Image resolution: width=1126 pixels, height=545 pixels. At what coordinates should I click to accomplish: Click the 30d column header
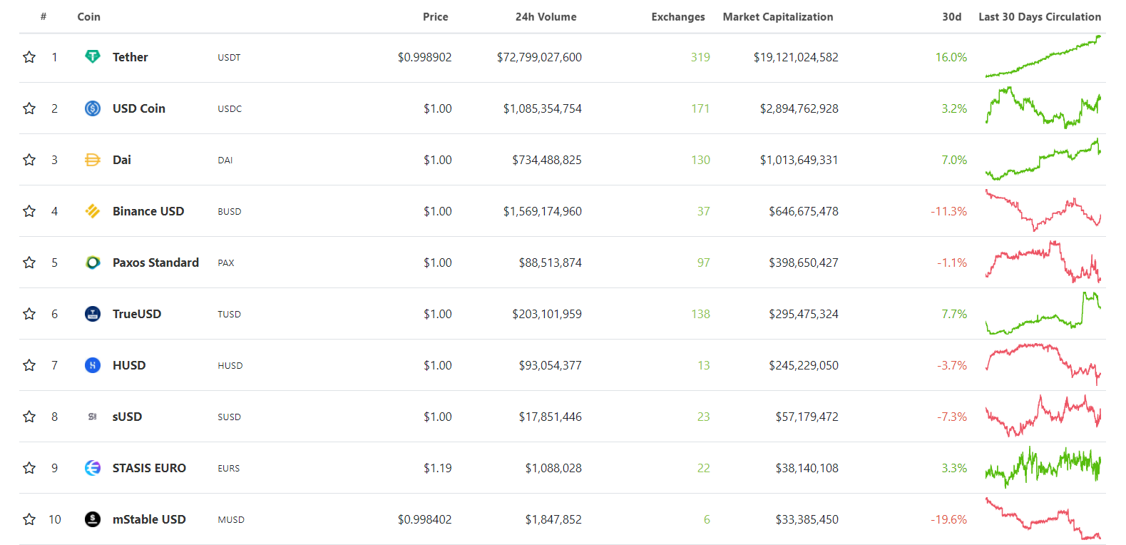tap(951, 17)
